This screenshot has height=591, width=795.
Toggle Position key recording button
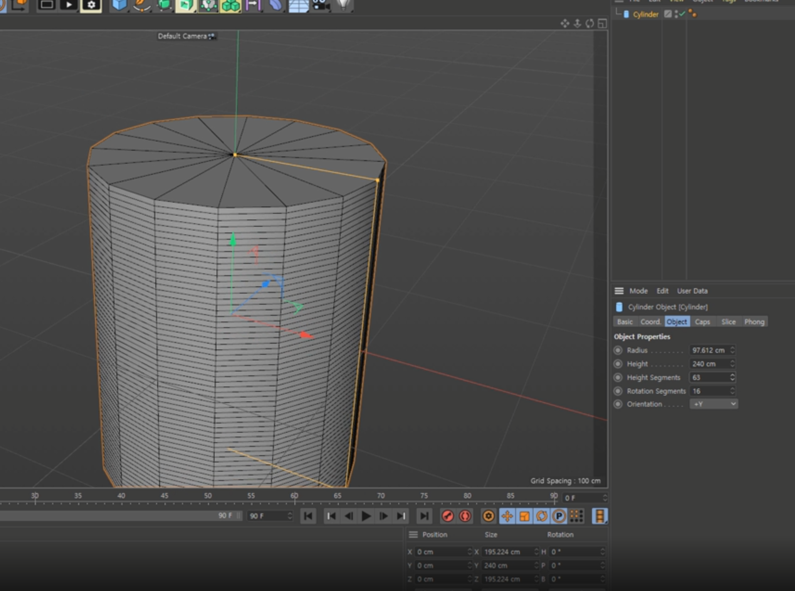507,516
